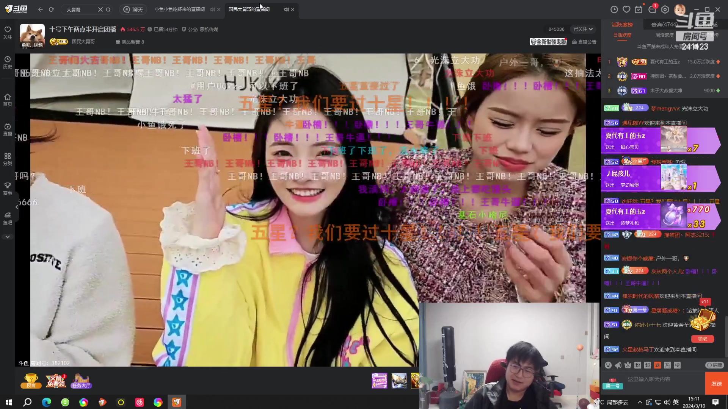The height and width of the screenshot is (409, 728).
Task: Click the streamer name 国民大舅哥
Action: tap(83, 42)
